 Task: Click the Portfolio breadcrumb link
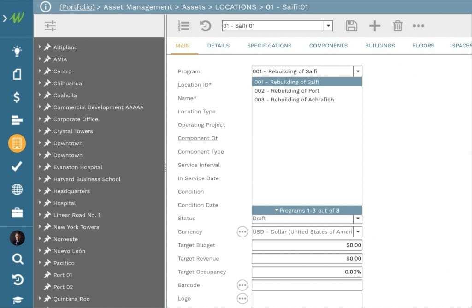click(x=77, y=7)
